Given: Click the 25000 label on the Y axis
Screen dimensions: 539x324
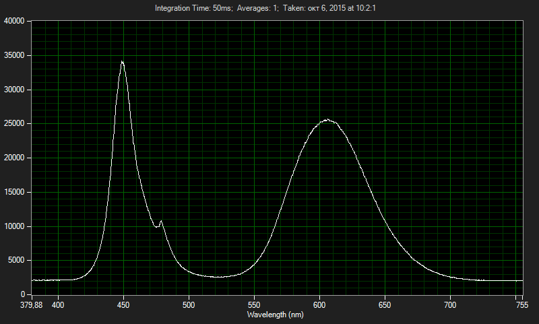Looking at the screenshot, I should 14,124.
